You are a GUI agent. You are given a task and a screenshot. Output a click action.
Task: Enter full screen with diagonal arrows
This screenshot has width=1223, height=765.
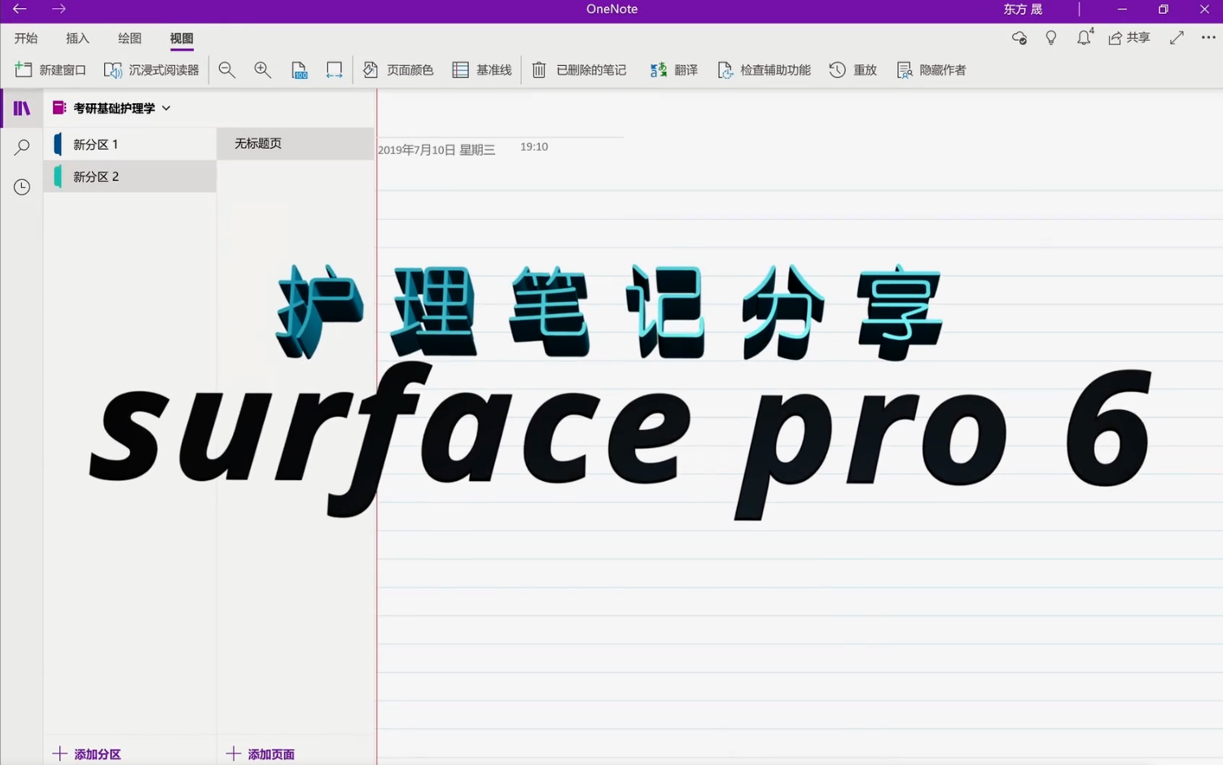click(x=1177, y=37)
